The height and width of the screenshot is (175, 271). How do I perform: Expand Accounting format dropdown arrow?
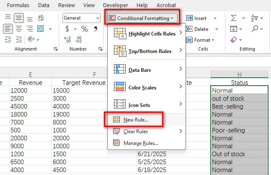75,29
